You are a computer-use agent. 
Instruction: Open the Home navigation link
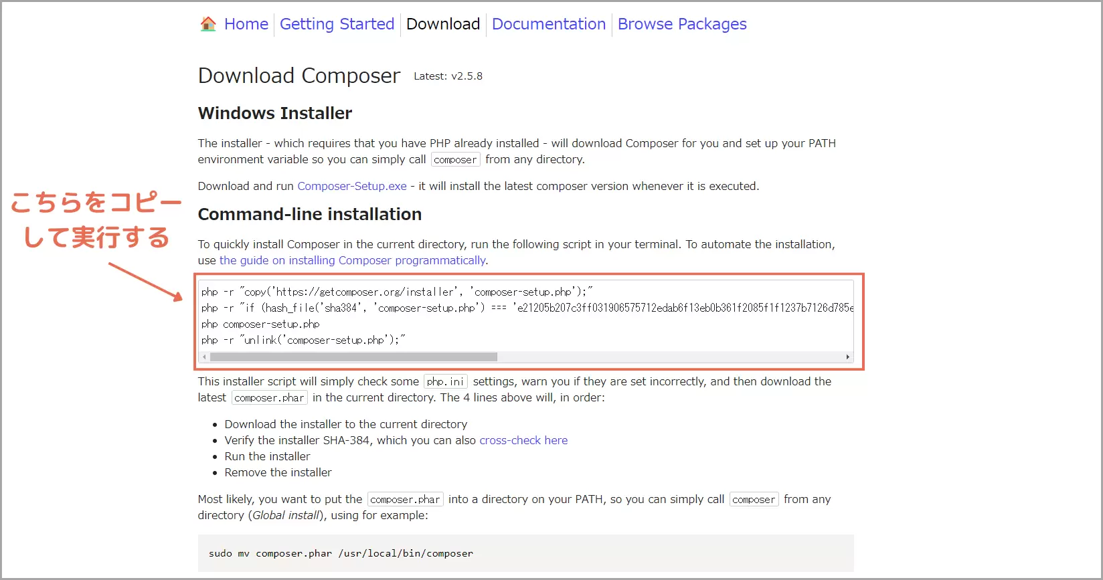pos(246,24)
